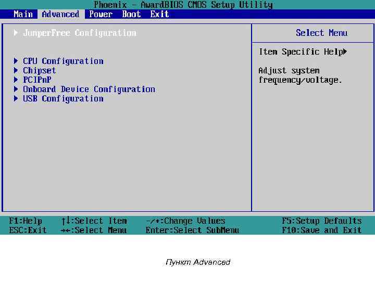Click the Enter:Select SubMenu hint
375x281 pixels.
[x=192, y=230]
